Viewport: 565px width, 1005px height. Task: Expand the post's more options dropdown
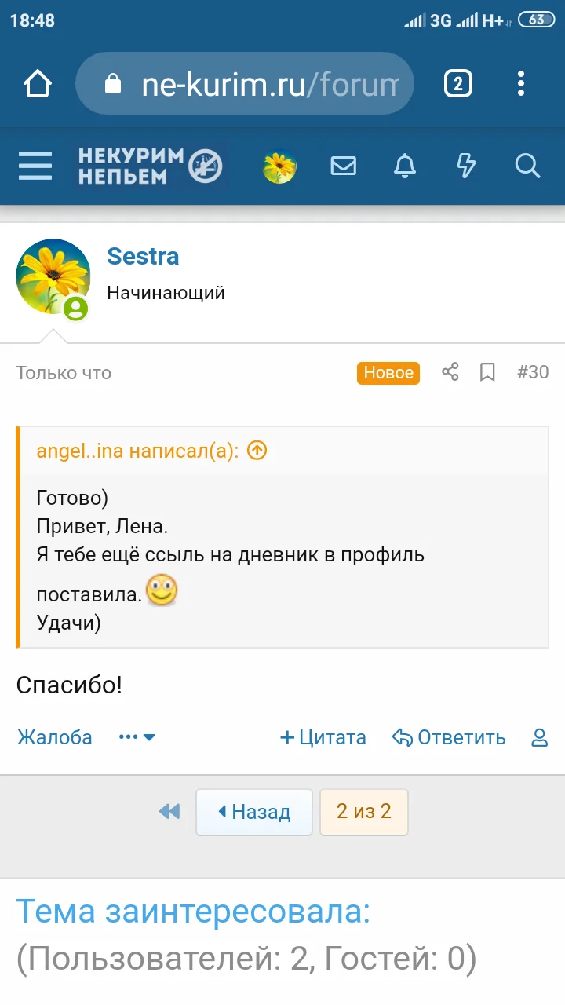click(x=137, y=738)
